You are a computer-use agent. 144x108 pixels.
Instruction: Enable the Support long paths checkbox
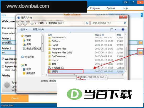click(x=3, y=66)
